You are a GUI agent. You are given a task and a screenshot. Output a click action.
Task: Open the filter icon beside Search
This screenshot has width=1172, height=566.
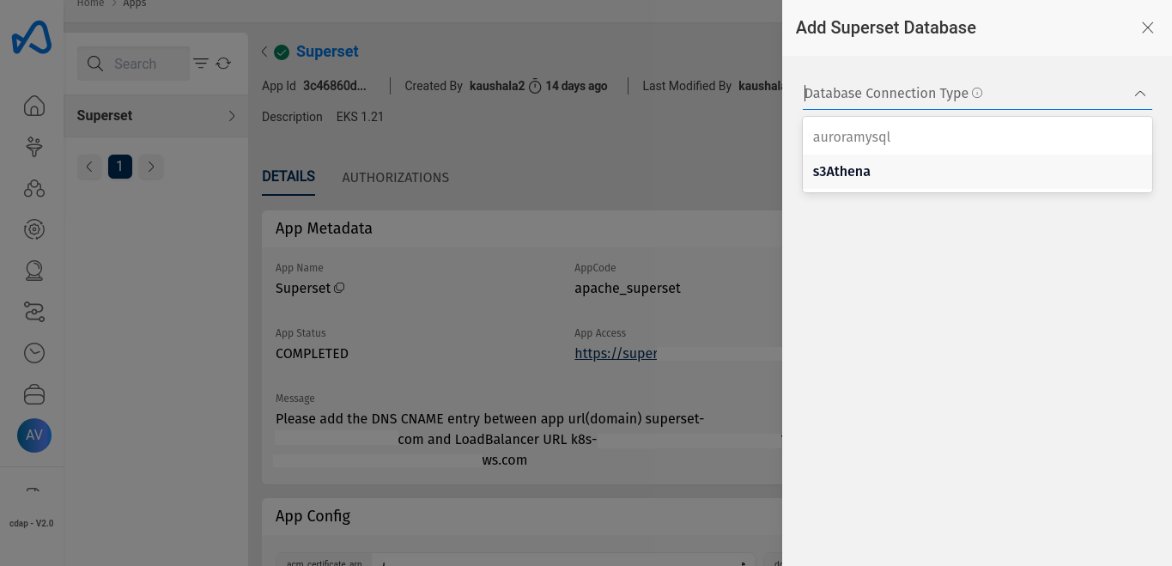pyautogui.click(x=201, y=64)
